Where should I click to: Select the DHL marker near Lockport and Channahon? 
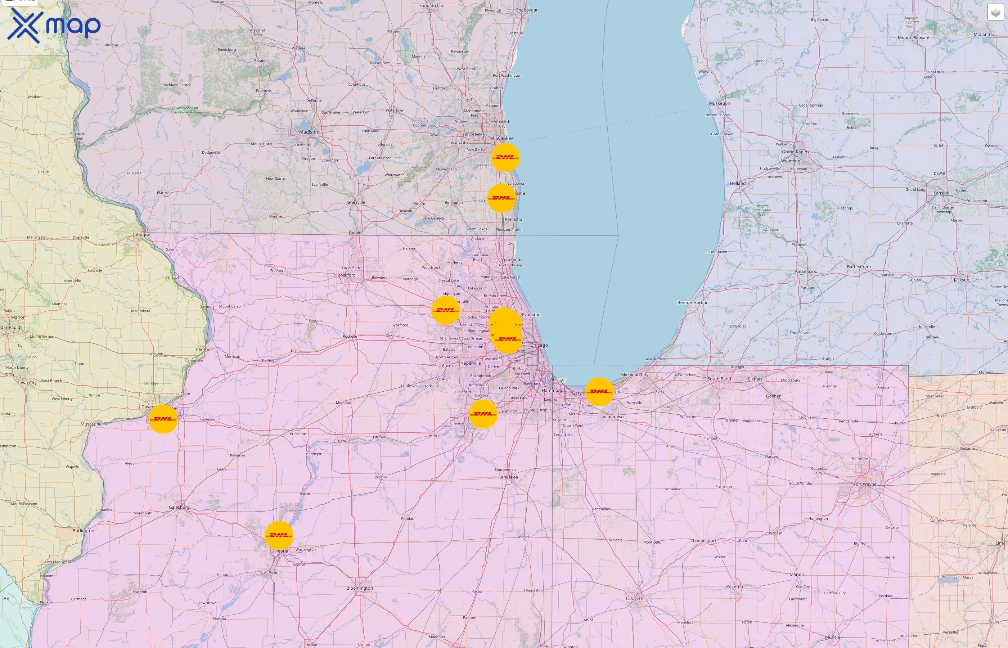[x=483, y=414]
